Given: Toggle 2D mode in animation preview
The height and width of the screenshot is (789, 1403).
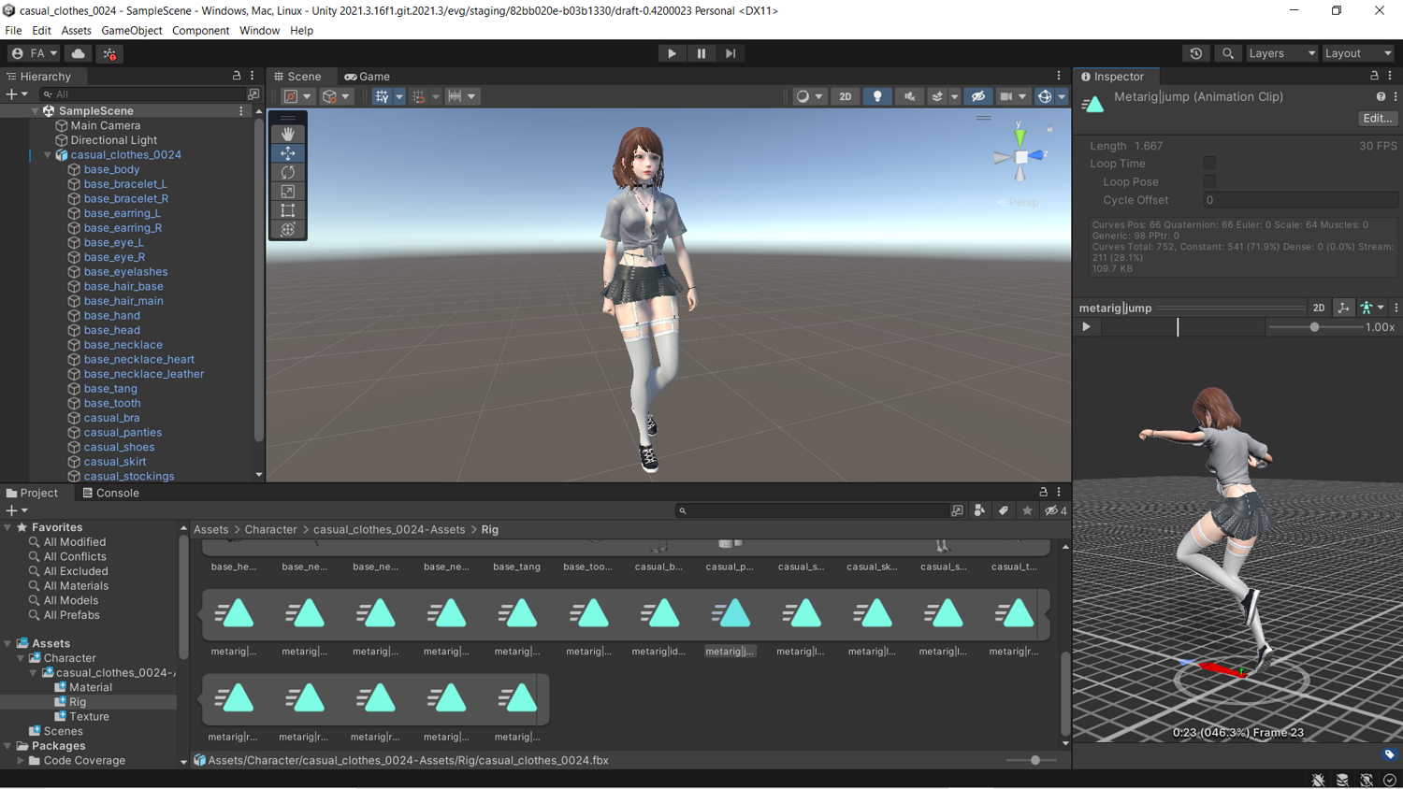Looking at the screenshot, I should point(1319,308).
